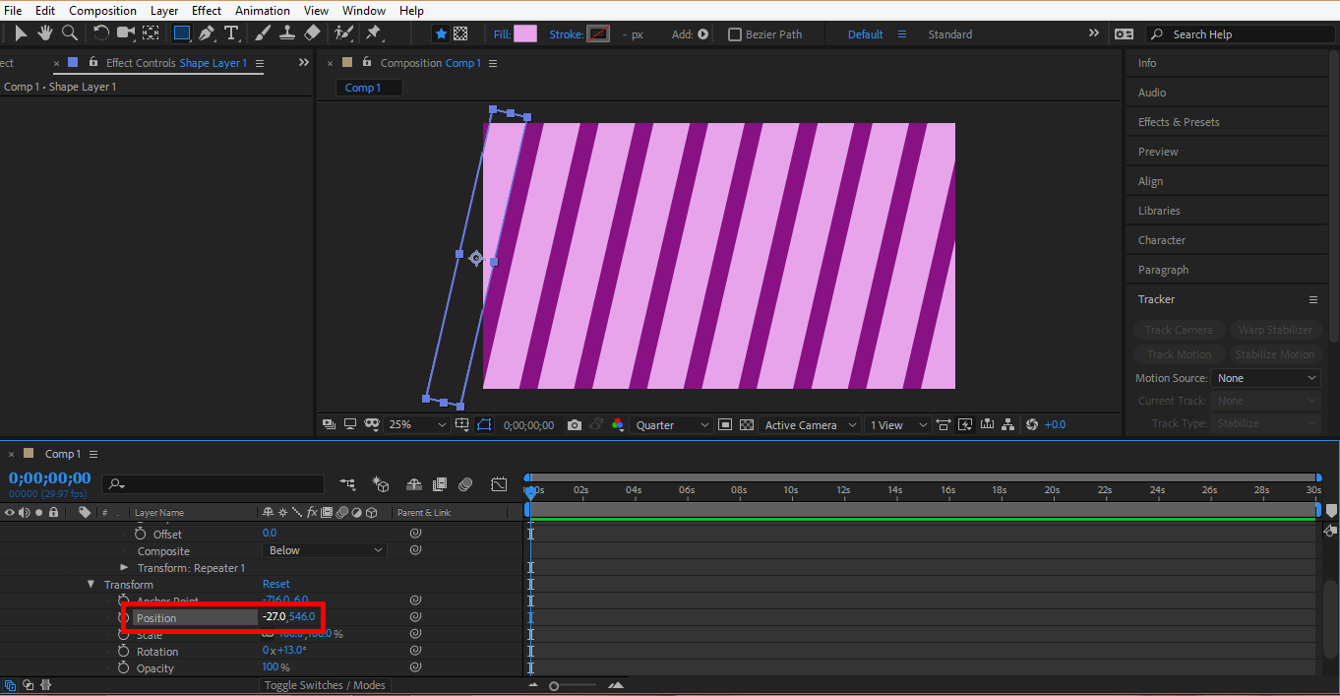Screen dimensions: 1340x696
Task: Select the Horizontal Type tool
Action: 231,33
